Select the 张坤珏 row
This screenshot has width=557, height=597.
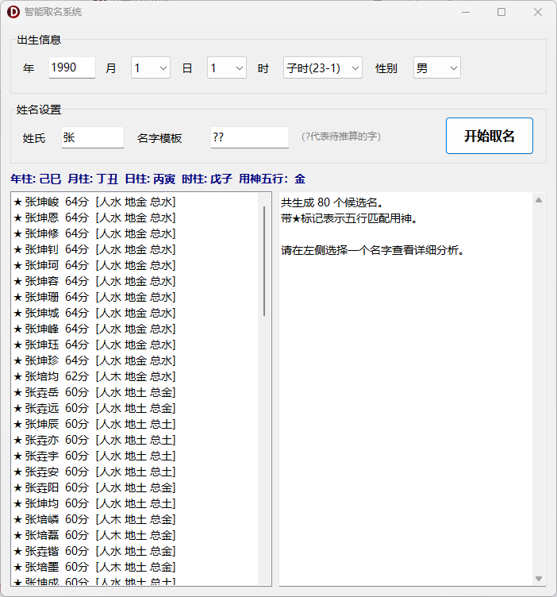(x=135, y=345)
